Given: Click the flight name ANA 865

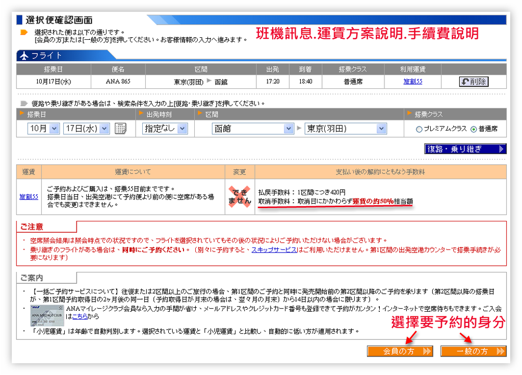Looking at the screenshot, I should (118, 81).
